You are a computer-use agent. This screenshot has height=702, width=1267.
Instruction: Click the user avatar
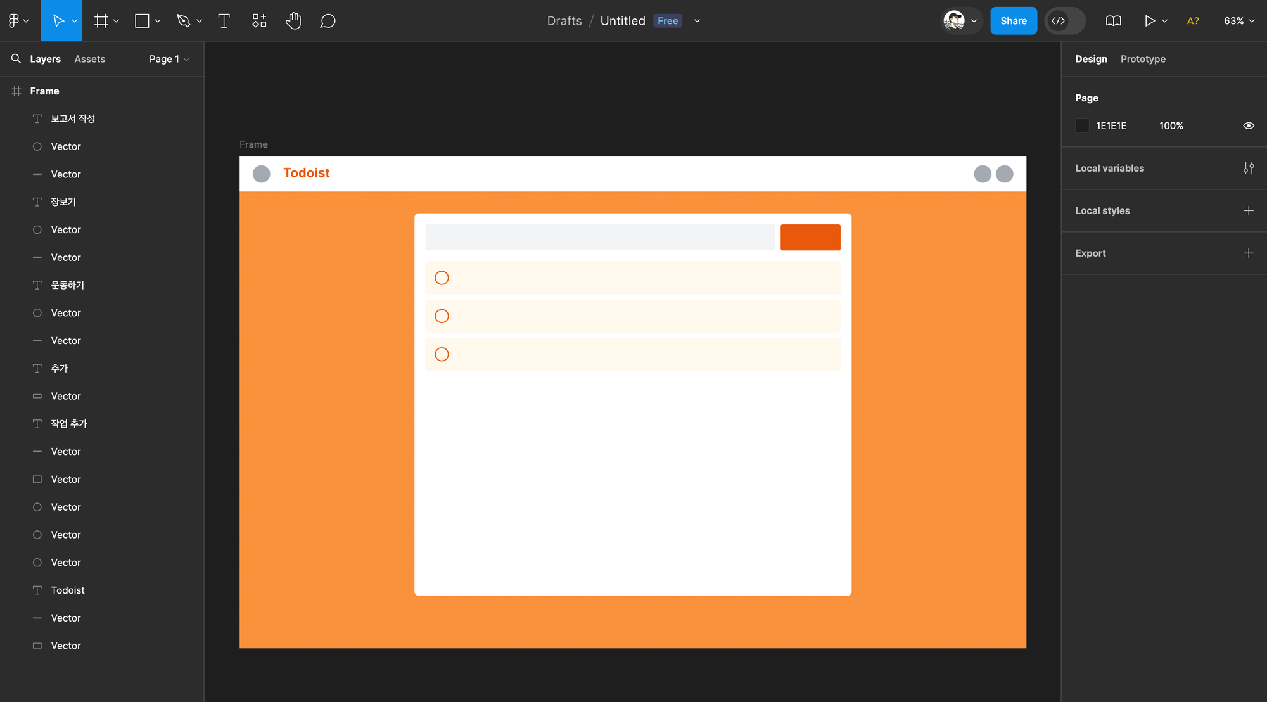954,21
